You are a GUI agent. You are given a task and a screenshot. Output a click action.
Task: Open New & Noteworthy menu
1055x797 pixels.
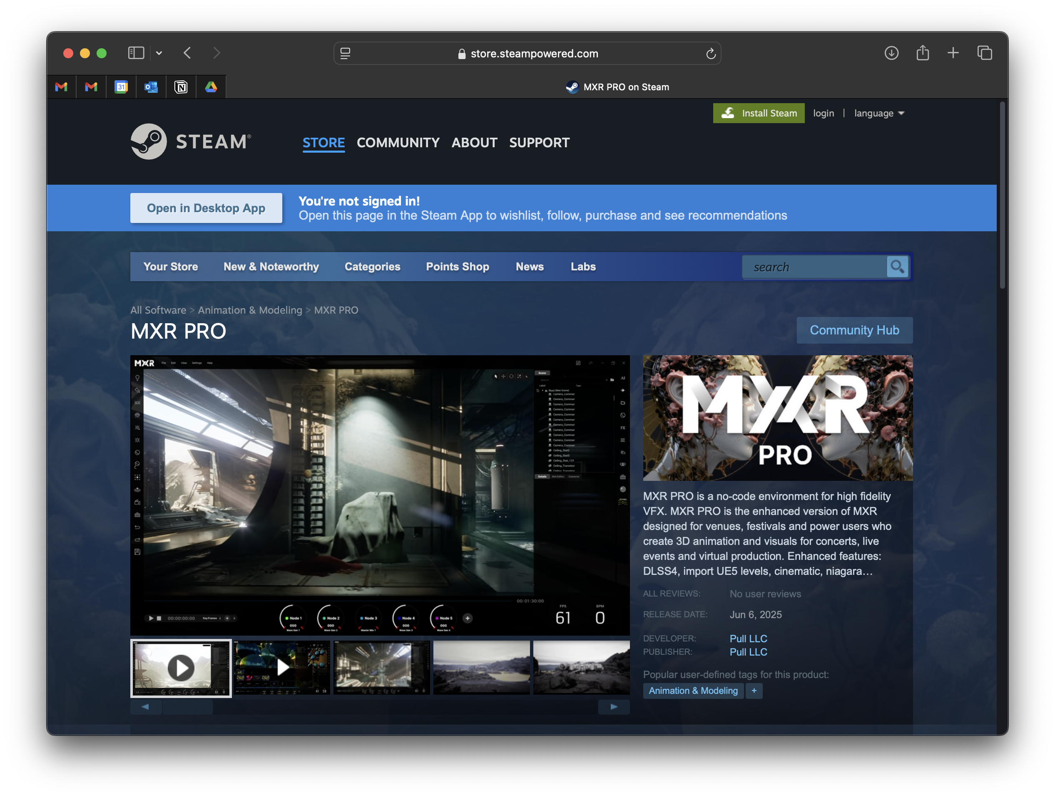coord(271,267)
